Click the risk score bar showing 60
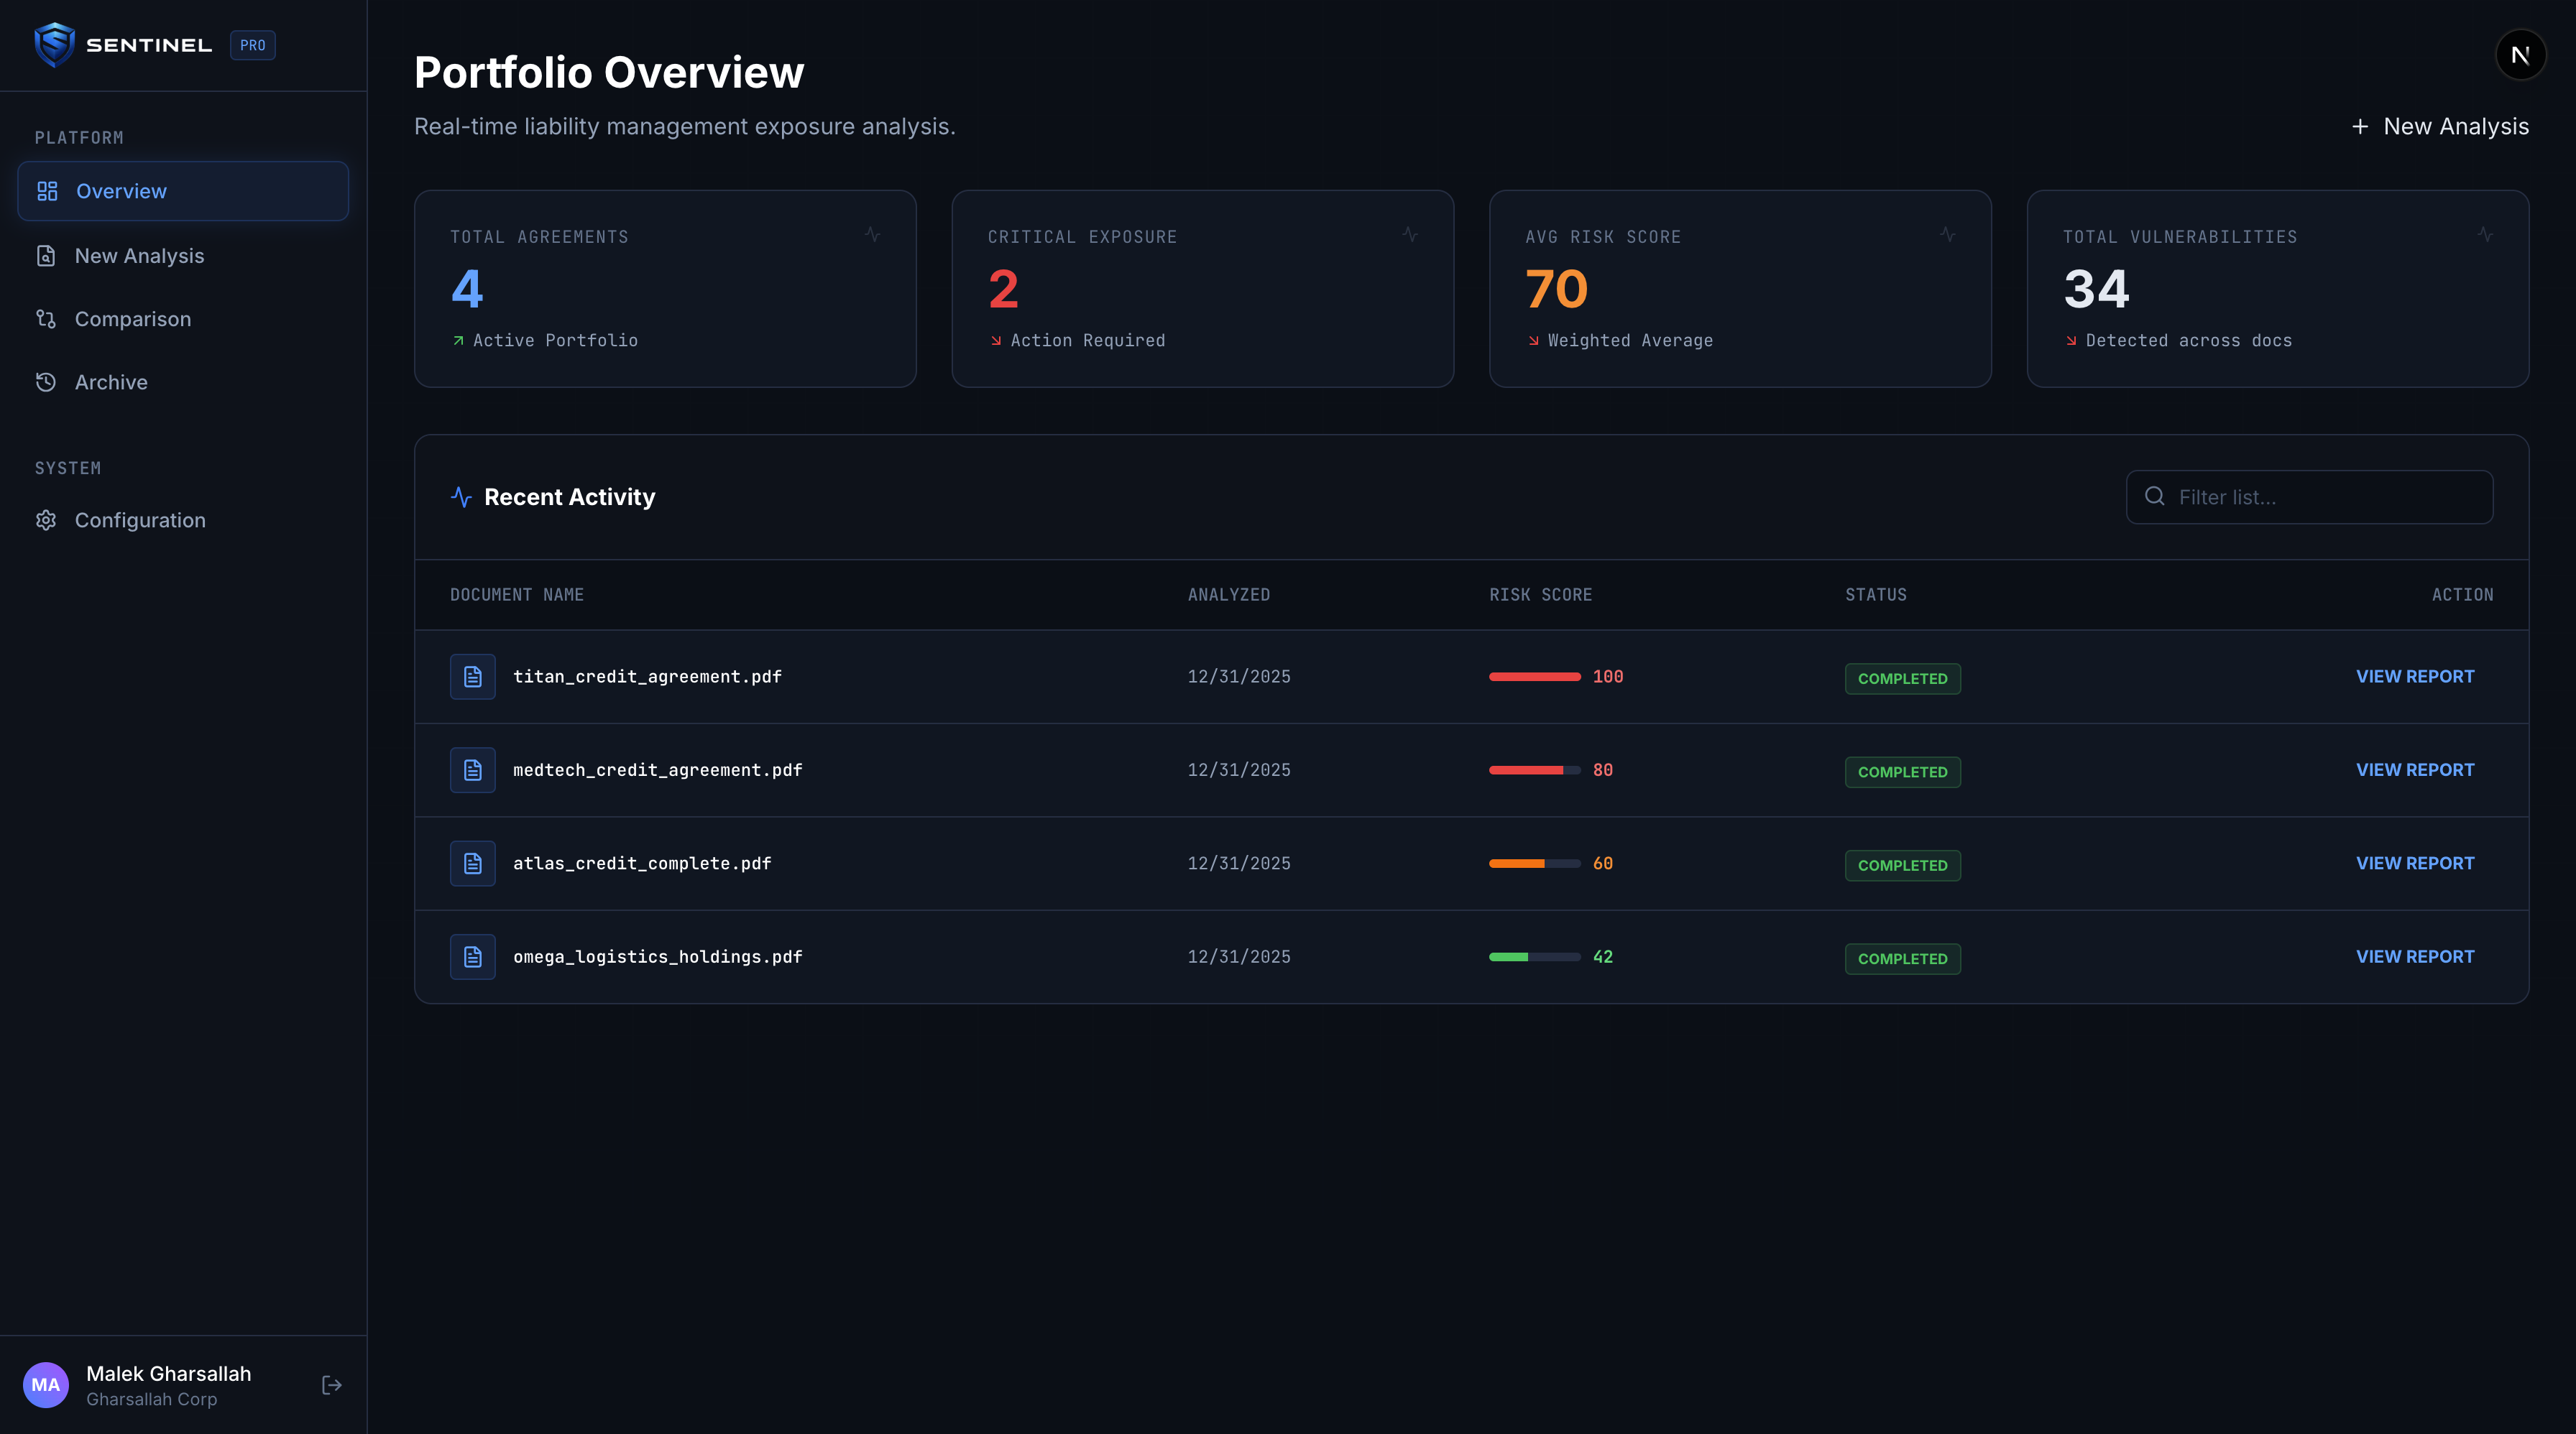 tap(1534, 864)
